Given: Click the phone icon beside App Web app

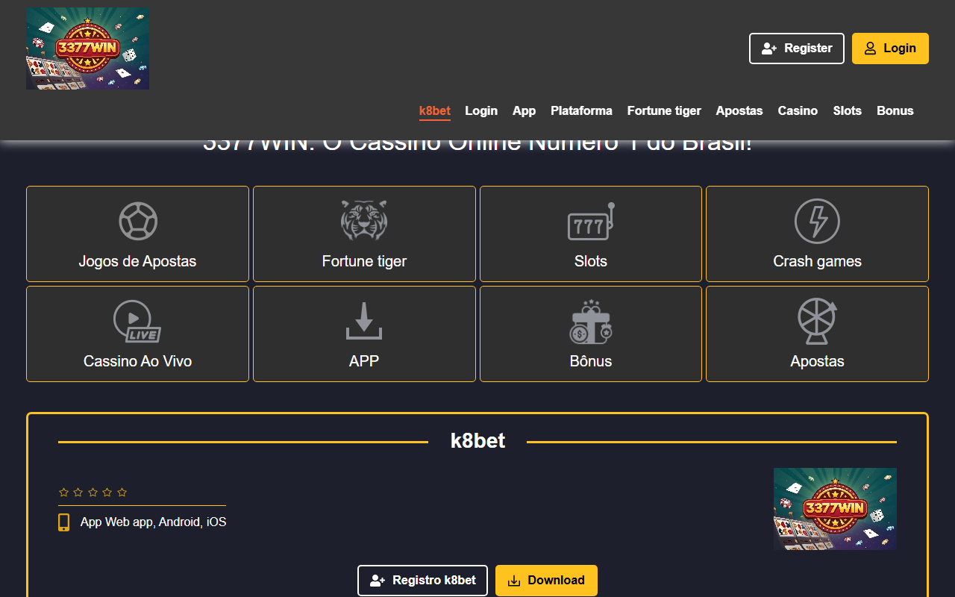Looking at the screenshot, I should coord(64,522).
